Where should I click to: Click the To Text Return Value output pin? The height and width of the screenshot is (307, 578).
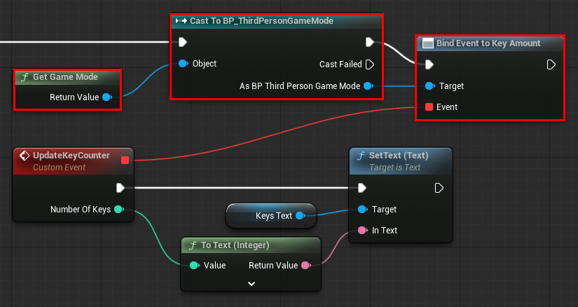[305, 266]
